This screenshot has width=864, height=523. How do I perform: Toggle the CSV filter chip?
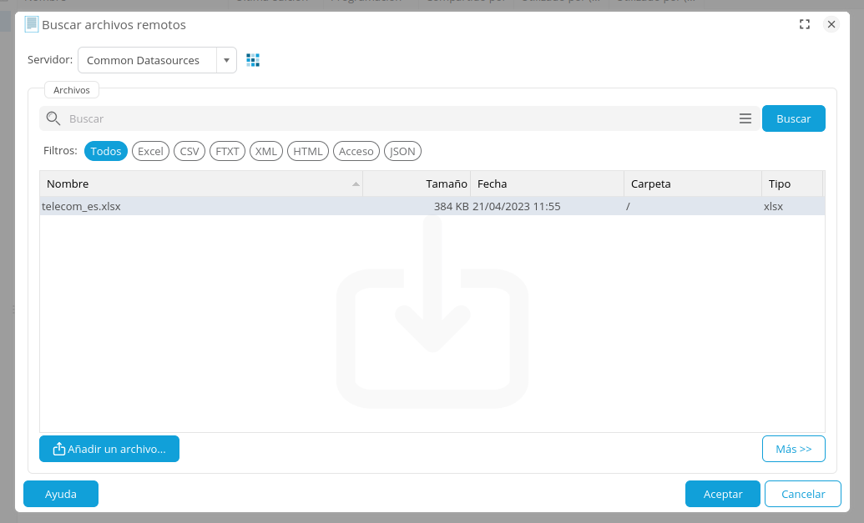(x=189, y=151)
